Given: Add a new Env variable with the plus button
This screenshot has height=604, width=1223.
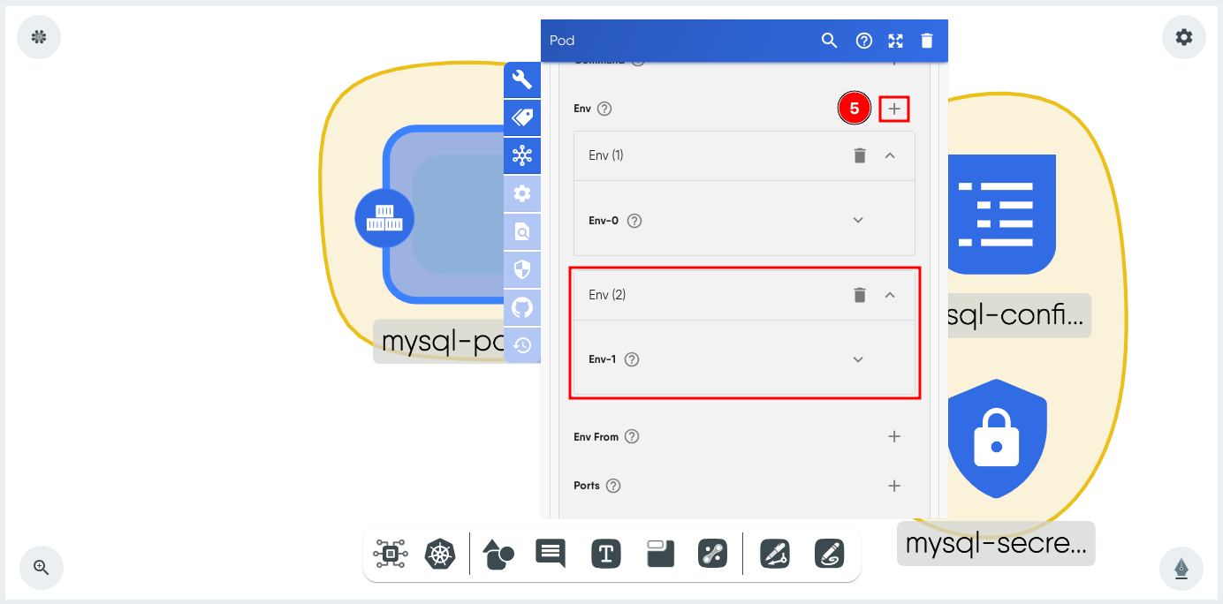Looking at the screenshot, I should point(893,108).
